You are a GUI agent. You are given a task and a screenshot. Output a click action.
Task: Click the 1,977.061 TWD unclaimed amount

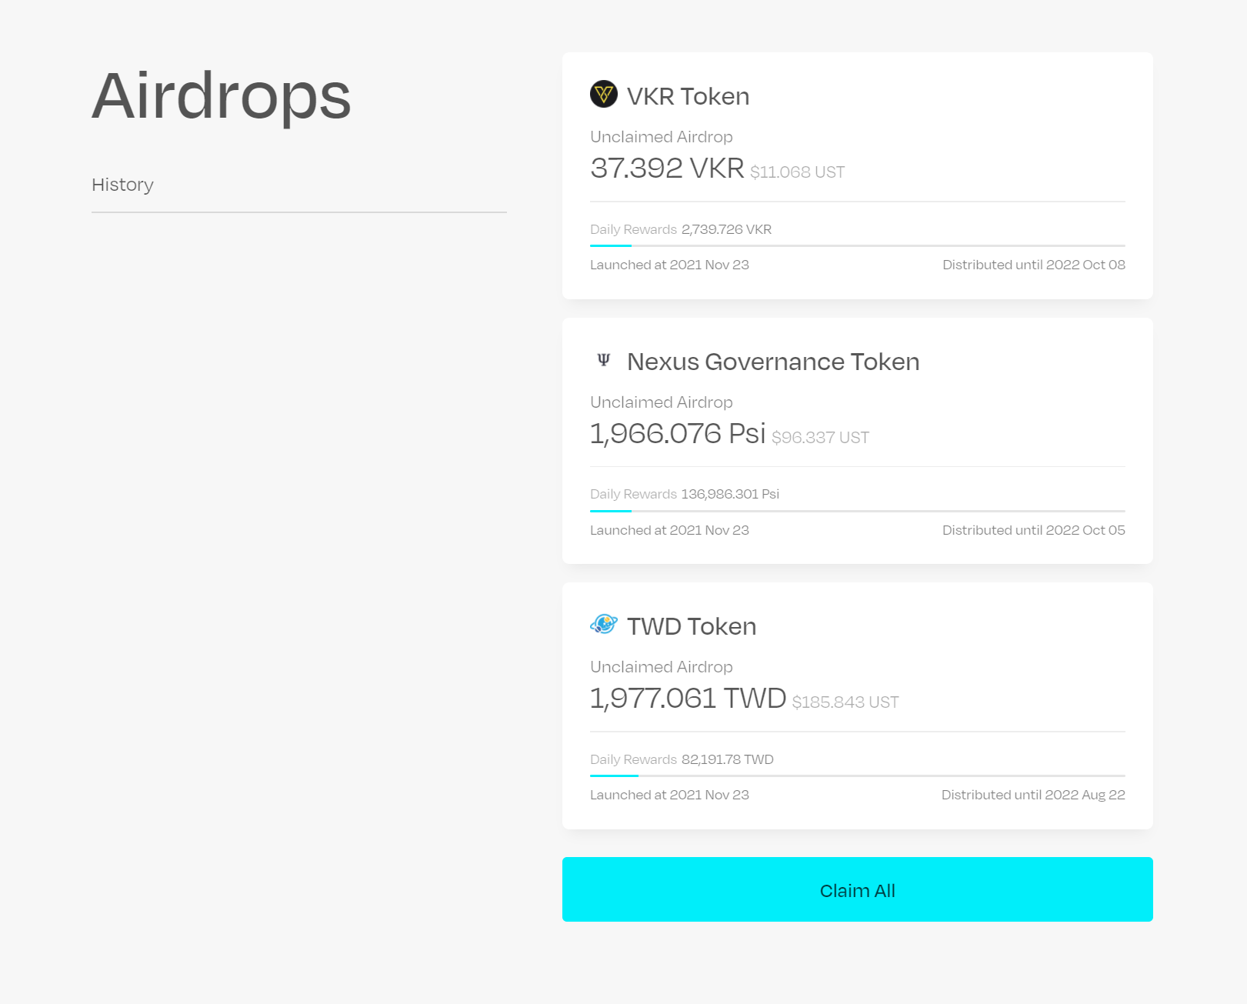pos(688,698)
